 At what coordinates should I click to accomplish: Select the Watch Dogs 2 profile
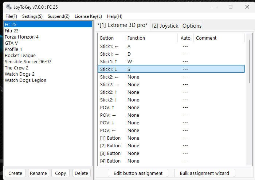point(48,74)
